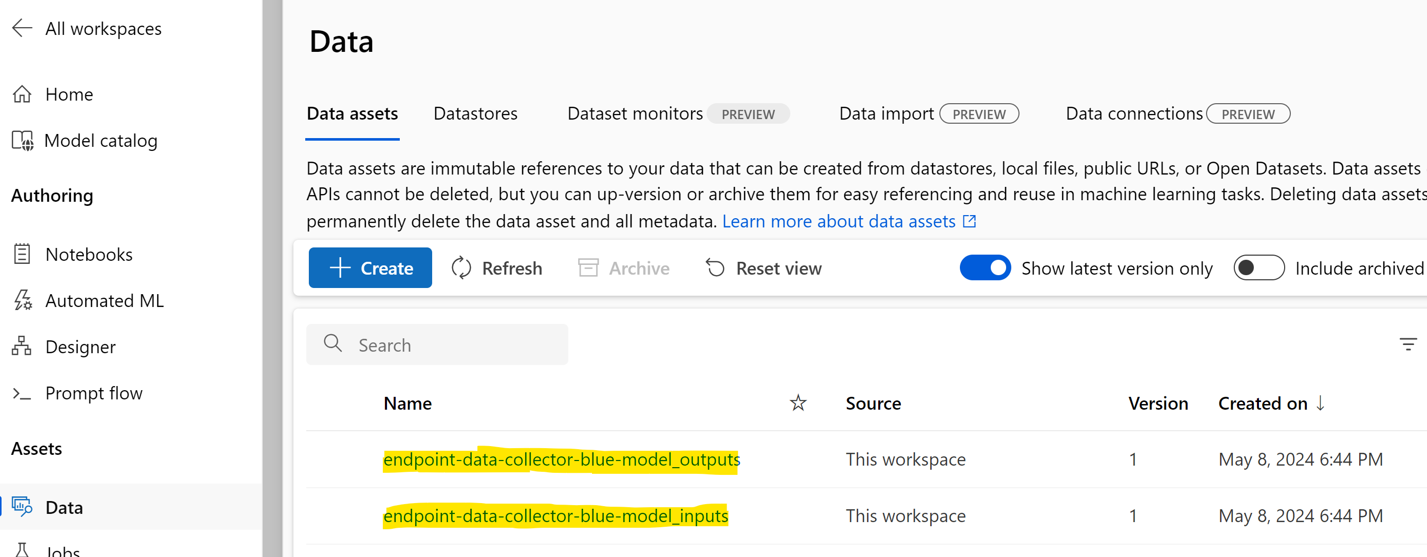Click the favorites star column header

(798, 403)
